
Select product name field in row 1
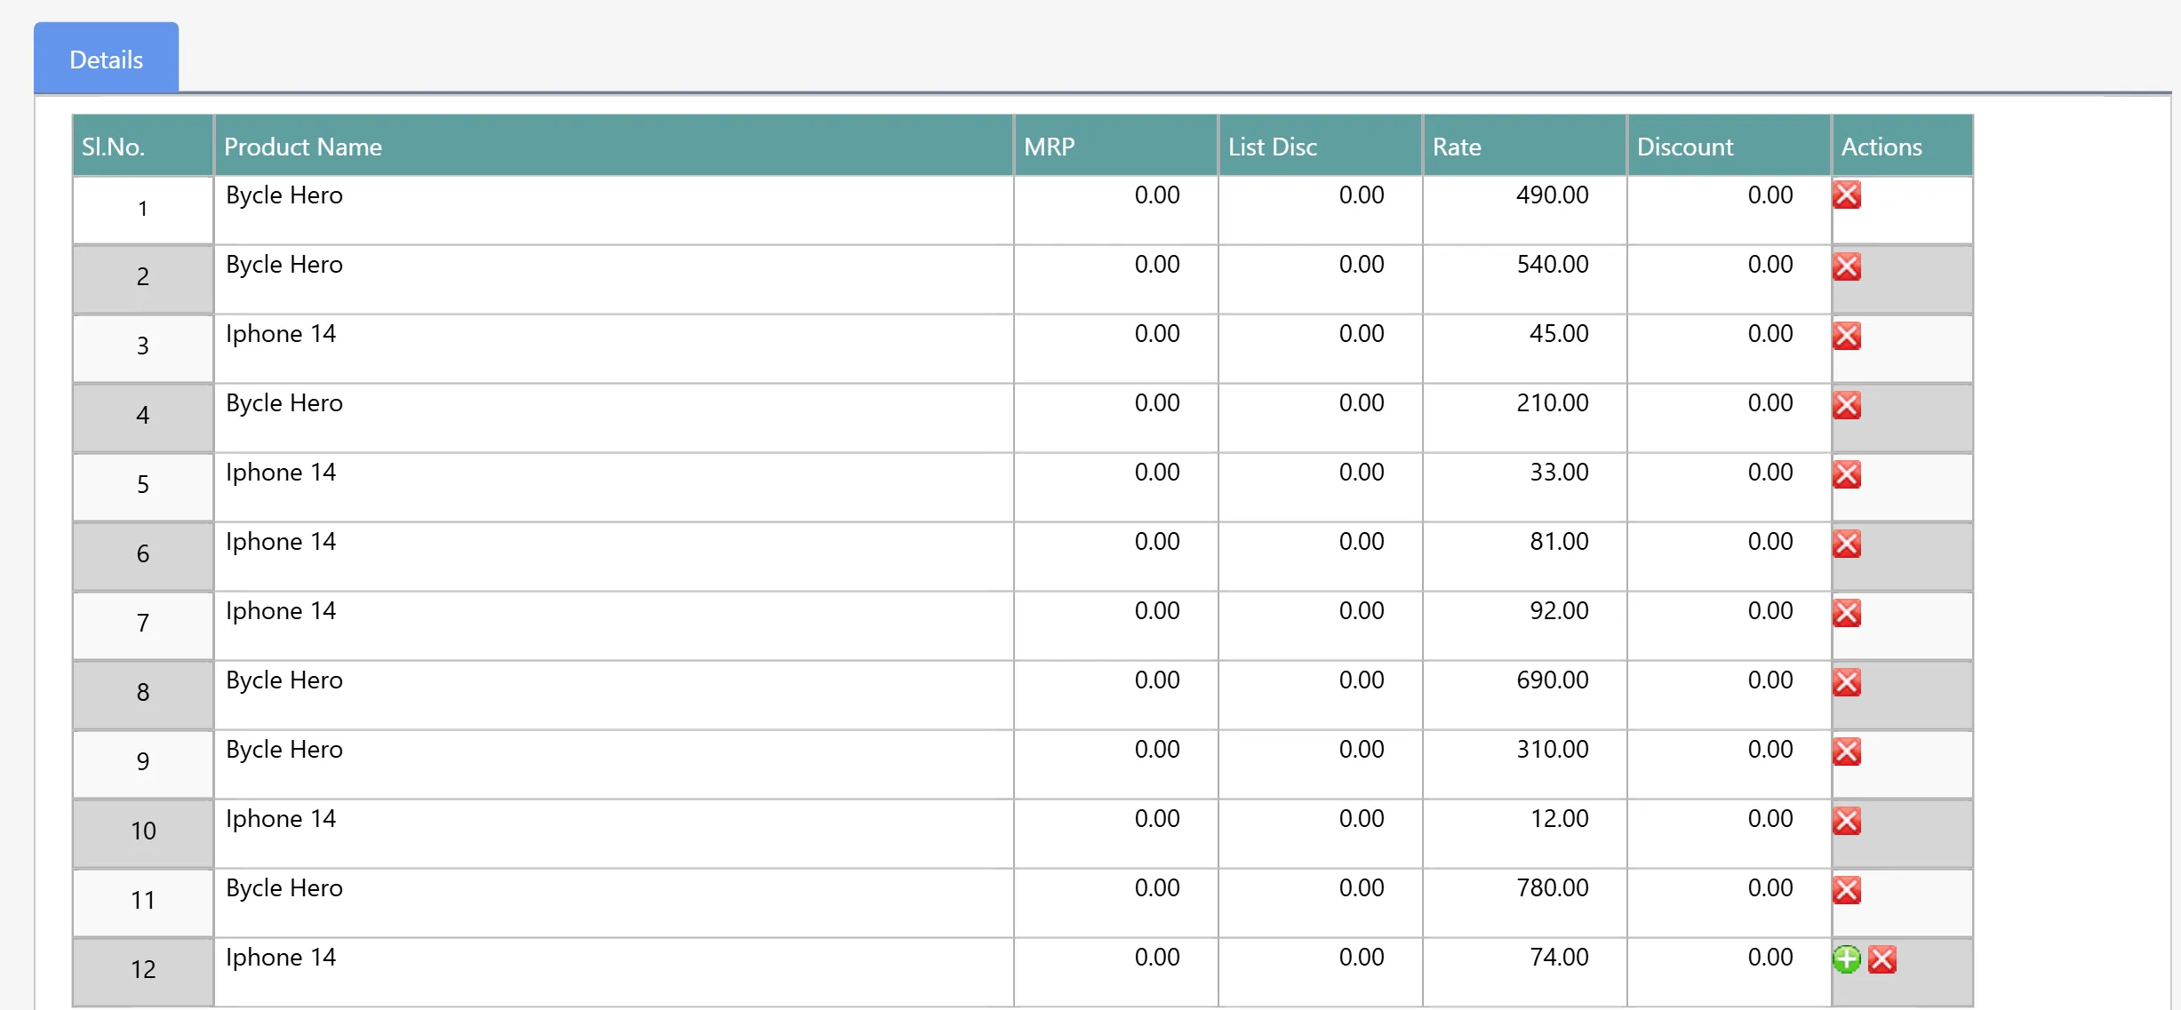click(x=614, y=211)
